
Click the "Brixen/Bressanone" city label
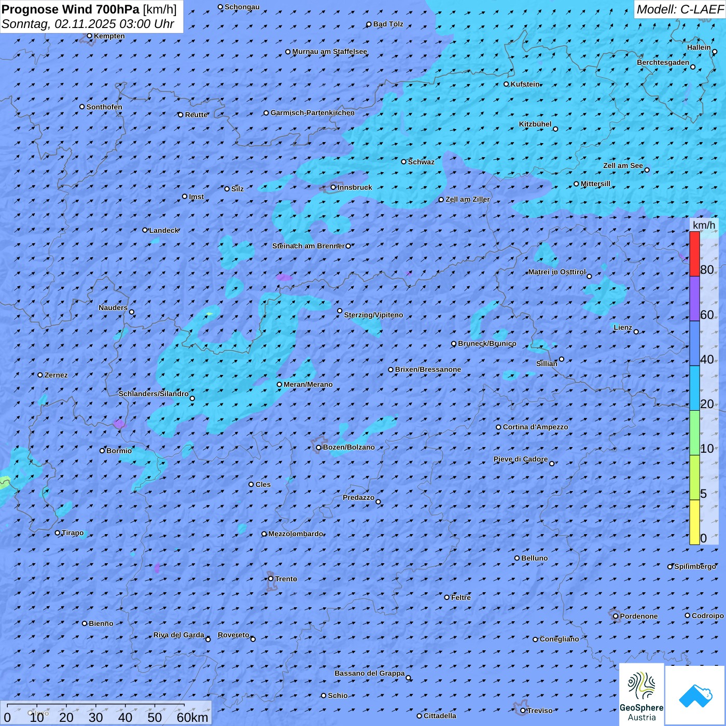click(428, 369)
